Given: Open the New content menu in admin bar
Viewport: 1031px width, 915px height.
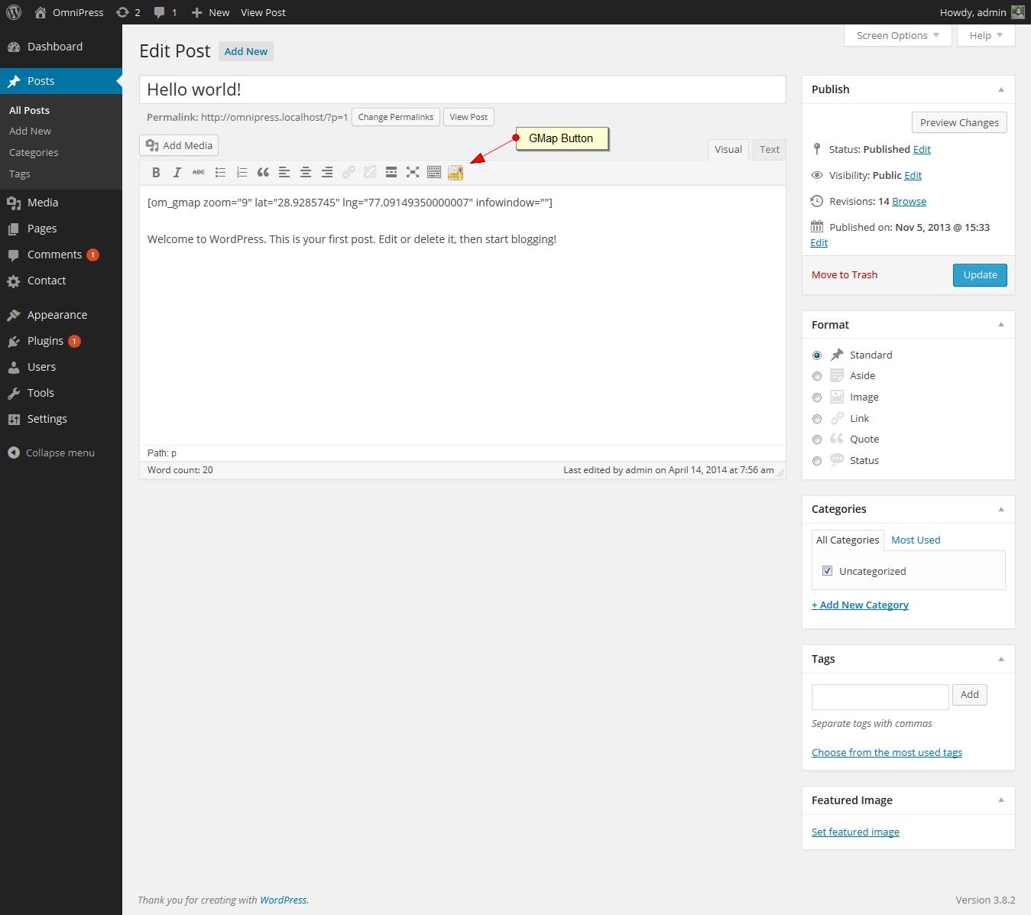Looking at the screenshot, I should 210,12.
